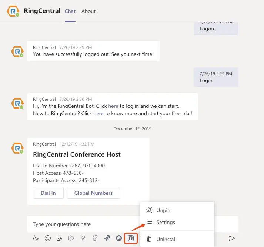This screenshot has height=247, width=264.
Task: Open the Format text tool
Action: tap(36, 238)
